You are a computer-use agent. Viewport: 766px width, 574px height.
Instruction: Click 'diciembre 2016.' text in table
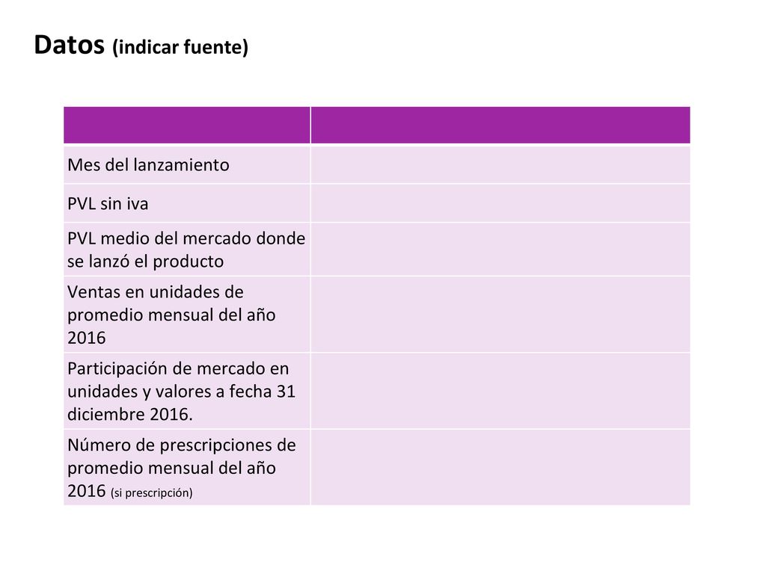tap(130, 414)
